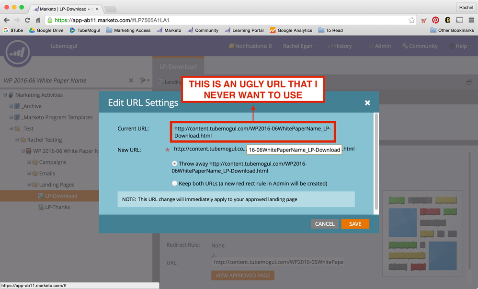Screen dimensions: 478x289
Task: Close the Marketo browser tab
Action: (x=97, y=9)
